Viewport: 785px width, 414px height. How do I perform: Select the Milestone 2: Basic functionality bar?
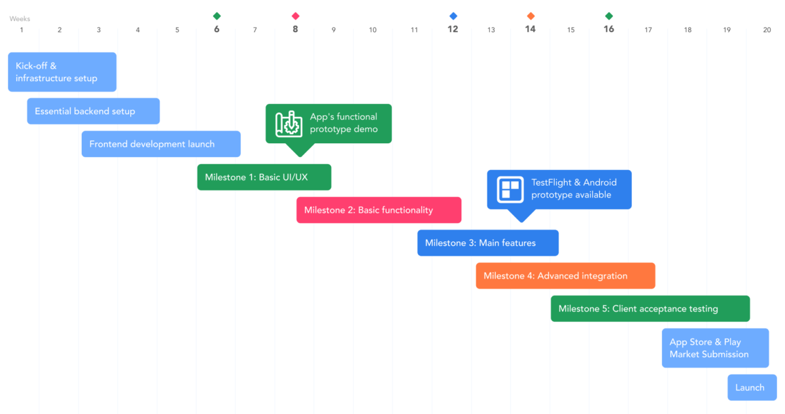(378, 210)
